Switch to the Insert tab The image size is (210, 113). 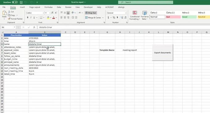[22, 7]
